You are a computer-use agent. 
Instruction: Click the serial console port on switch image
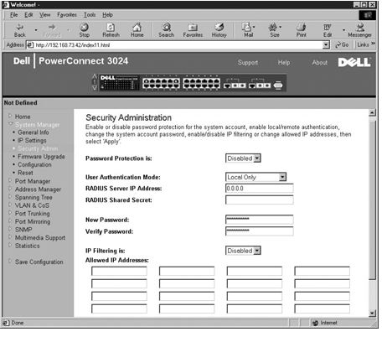278,86
